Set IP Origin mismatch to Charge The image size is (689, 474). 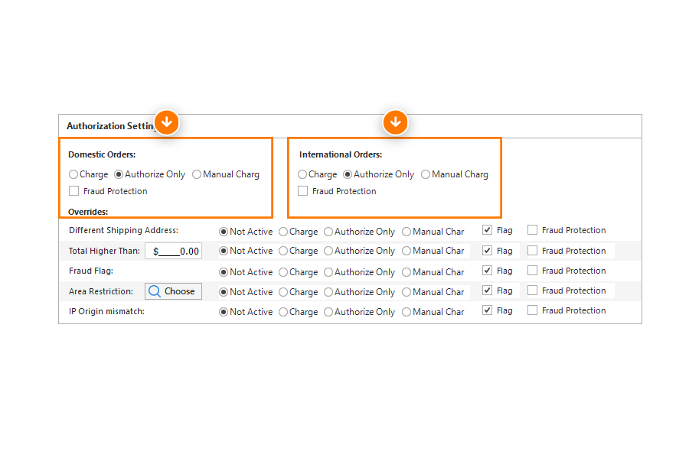tap(283, 312)
